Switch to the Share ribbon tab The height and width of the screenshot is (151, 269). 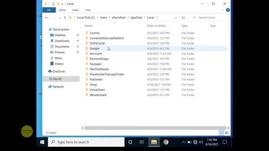tap(76, 10)
